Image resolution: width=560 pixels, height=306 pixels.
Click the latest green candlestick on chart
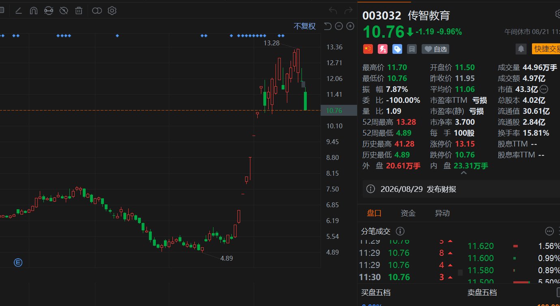[x=305, y=101]
